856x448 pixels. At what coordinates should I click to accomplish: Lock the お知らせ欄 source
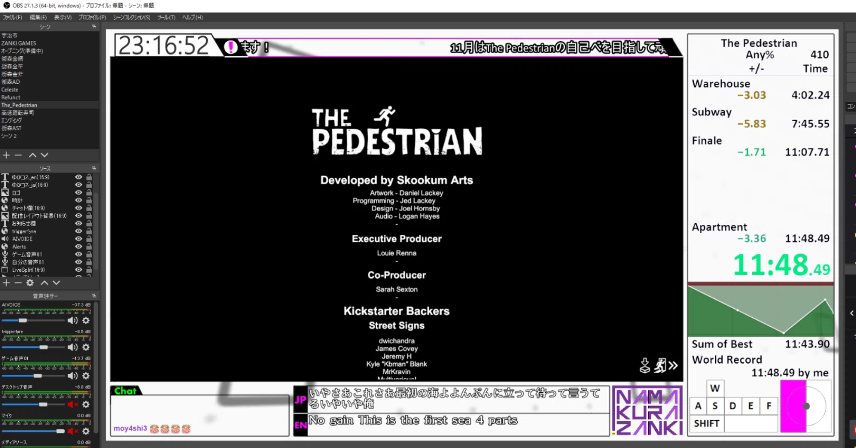(89, 223)
